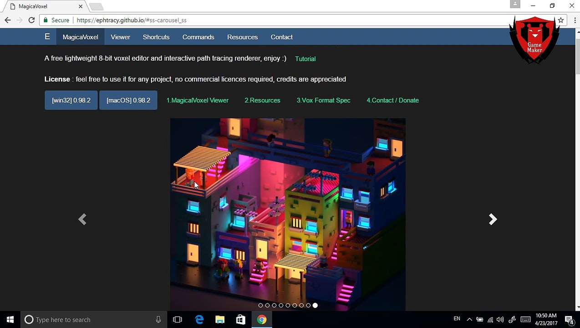Select the seventh carousel indicator dot
The image size is (580, 328).
(301, 305)
